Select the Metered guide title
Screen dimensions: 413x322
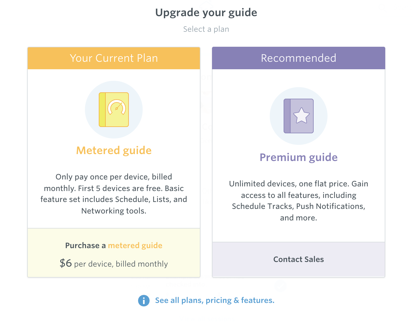tap(114, 150)
